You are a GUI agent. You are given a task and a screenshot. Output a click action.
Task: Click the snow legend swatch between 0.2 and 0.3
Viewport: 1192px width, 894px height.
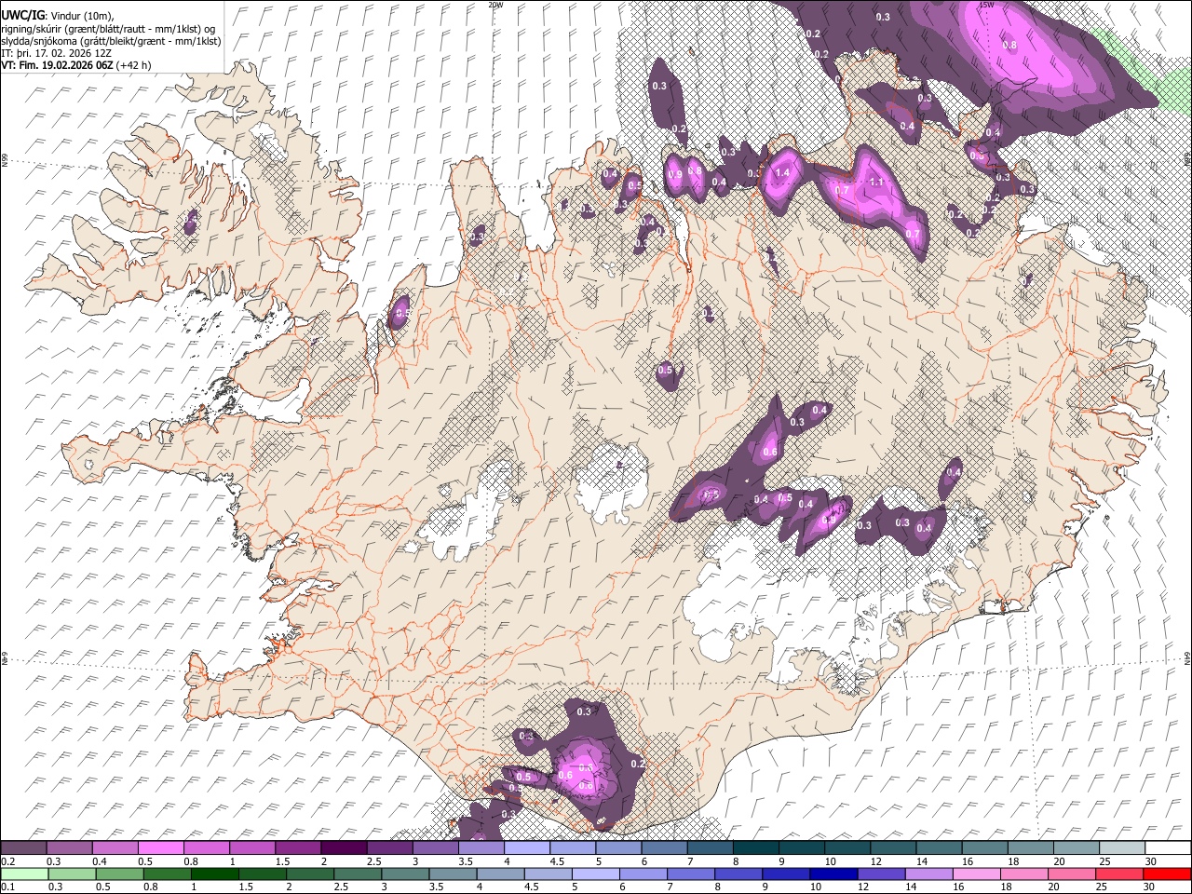coord(23,847)
